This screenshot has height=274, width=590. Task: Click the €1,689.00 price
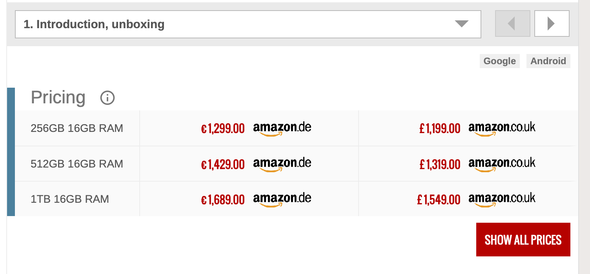[223, 200]
